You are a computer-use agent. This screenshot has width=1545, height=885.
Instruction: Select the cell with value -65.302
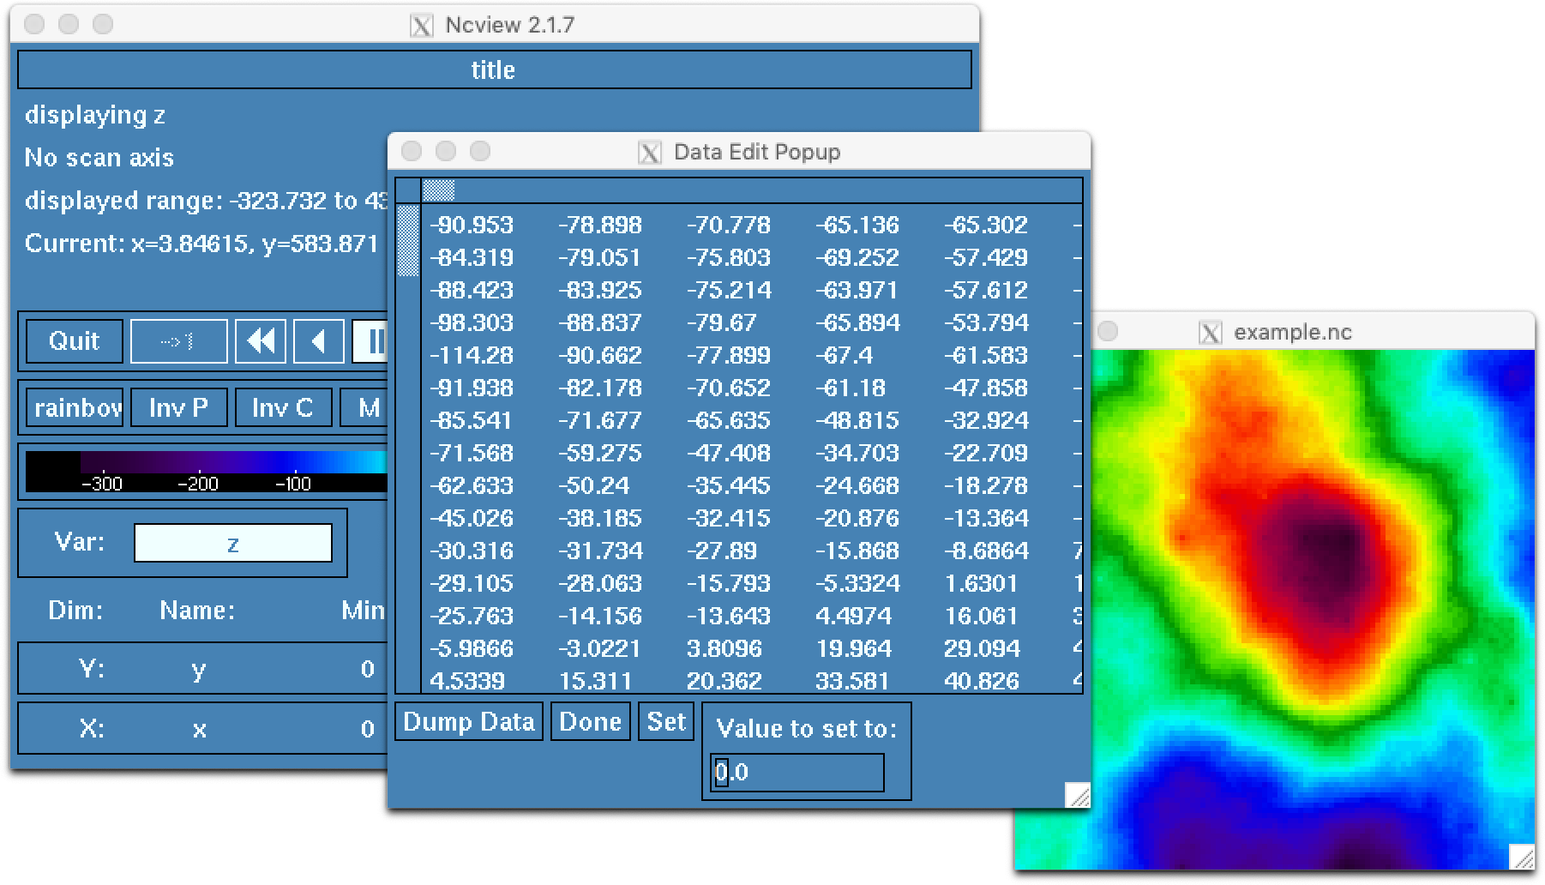(986, 225)
